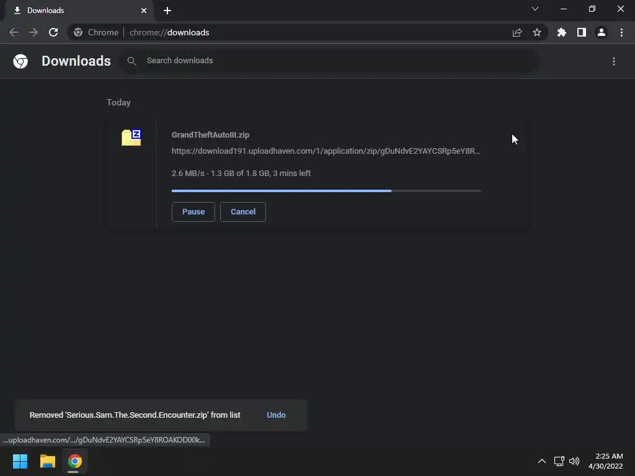
Task: Open volume speaker tray icon
Action: (x=574, y=461)
